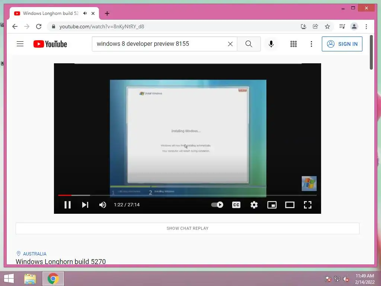Go back to the previous page
381x286 pixels.
pos(15,26)
